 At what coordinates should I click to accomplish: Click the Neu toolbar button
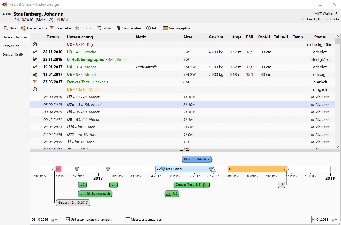(x=10, y=28)
